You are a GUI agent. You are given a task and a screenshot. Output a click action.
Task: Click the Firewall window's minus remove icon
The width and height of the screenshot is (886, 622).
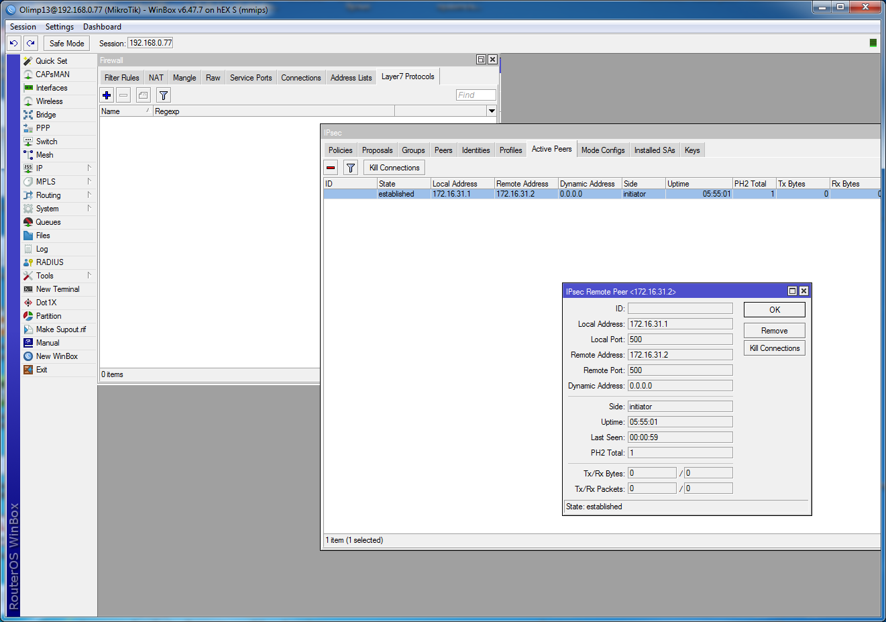tap(123, 95)
